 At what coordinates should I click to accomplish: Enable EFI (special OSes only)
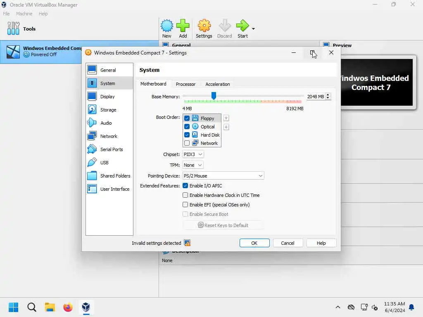pos(185,205)
